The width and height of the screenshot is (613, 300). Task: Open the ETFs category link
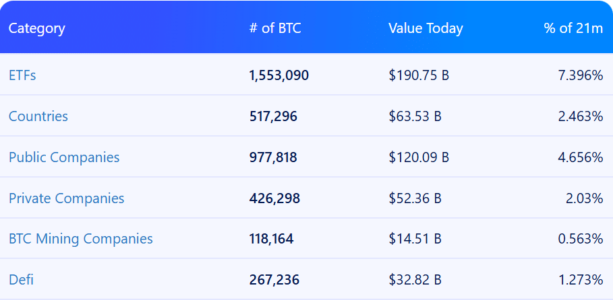pos(22,75)
